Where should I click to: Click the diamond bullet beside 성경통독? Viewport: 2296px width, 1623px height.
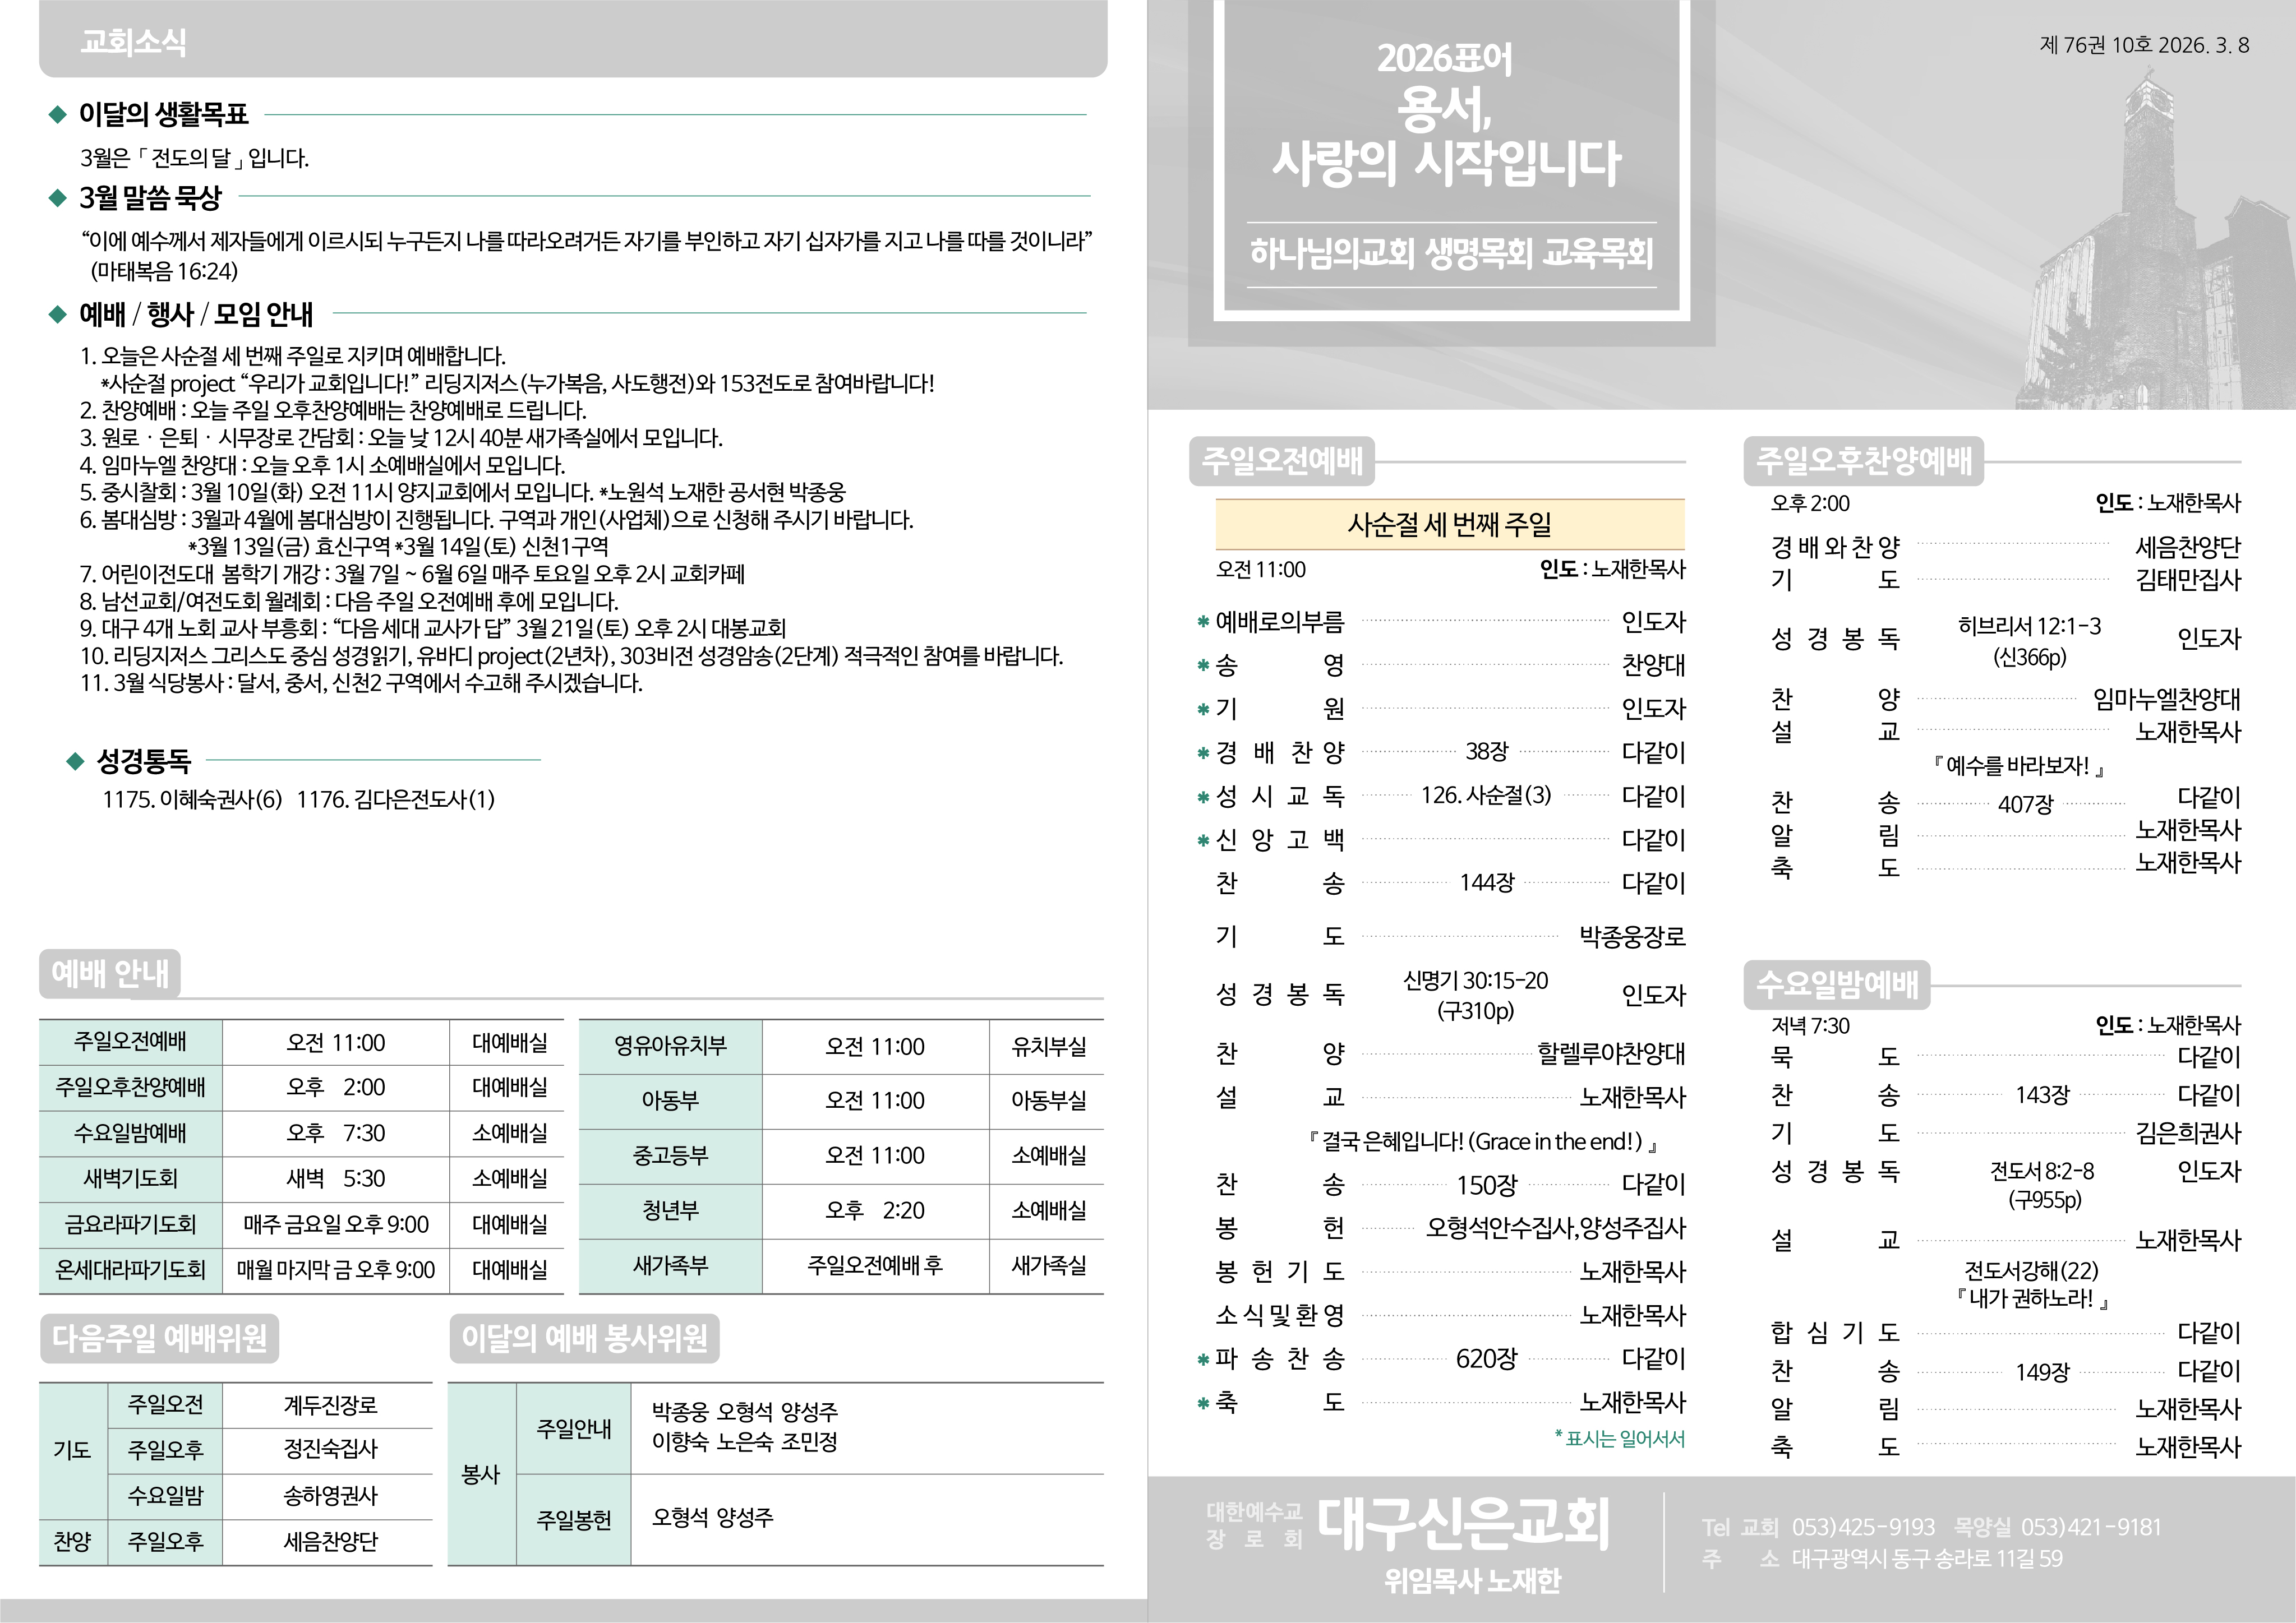[x=75, y=761]
